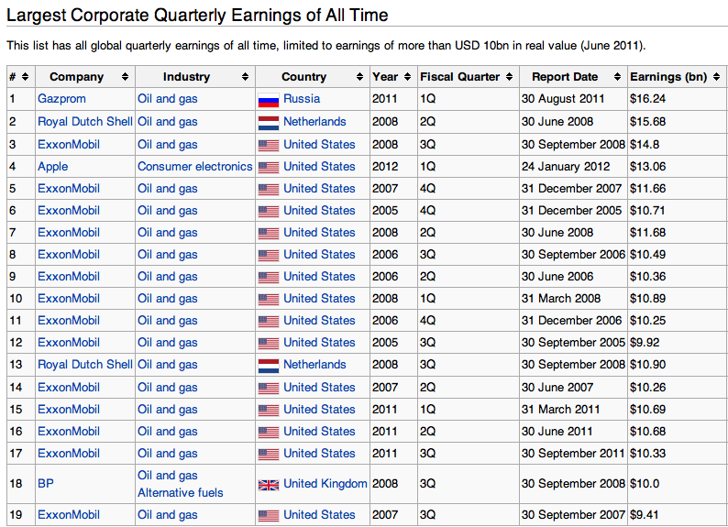Click the Russia flag icon
Image resolution: width=728 pixels, height=527 pixels.
(268, 100)
